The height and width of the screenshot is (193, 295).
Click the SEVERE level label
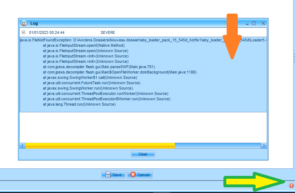tap(108, 32)
